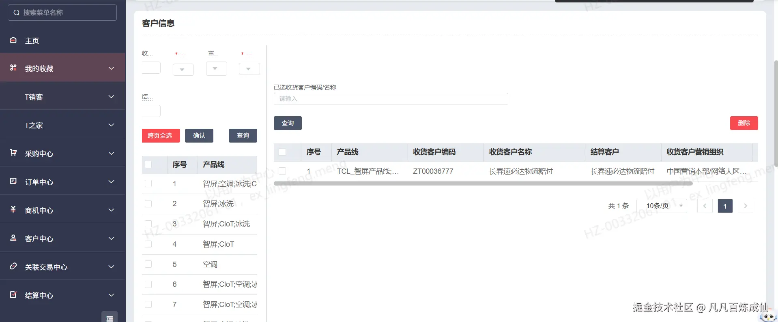Expand 商机中心 chevron

(x=111, y=210)
